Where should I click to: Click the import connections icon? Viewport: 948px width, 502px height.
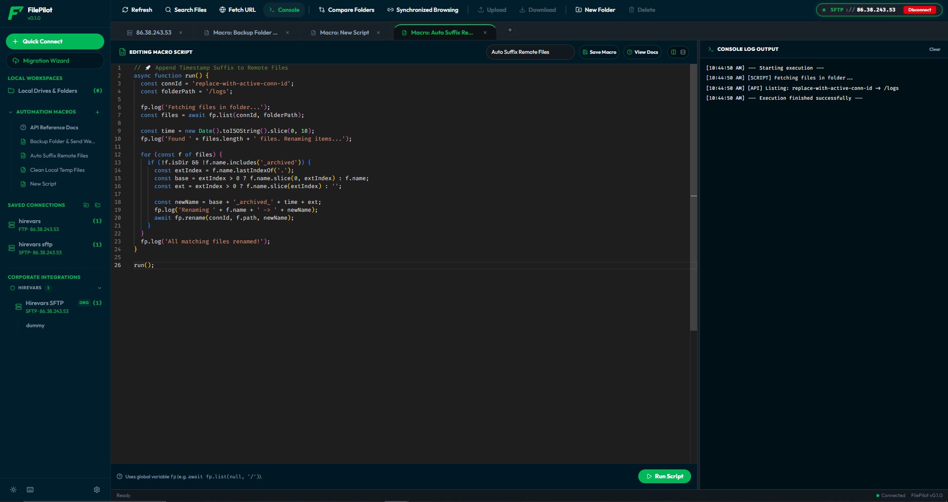coord(86,205)
